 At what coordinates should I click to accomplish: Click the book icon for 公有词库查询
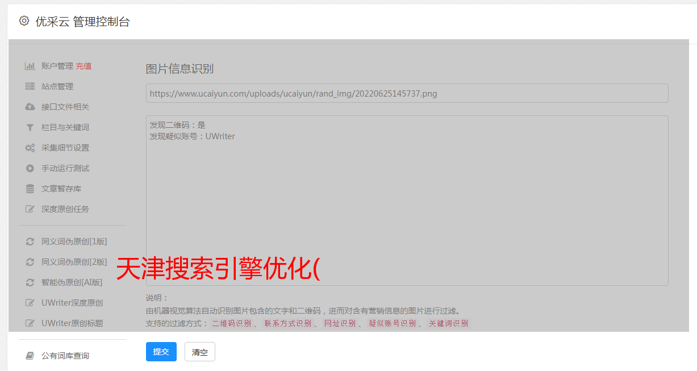click(30, 356)
